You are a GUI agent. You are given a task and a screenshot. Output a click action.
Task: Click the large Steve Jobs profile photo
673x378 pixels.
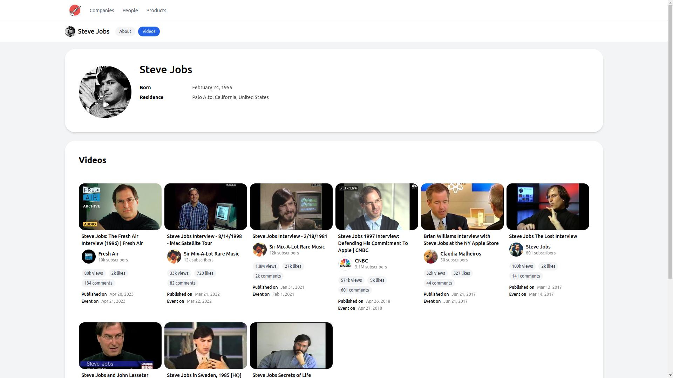[105, 92]
